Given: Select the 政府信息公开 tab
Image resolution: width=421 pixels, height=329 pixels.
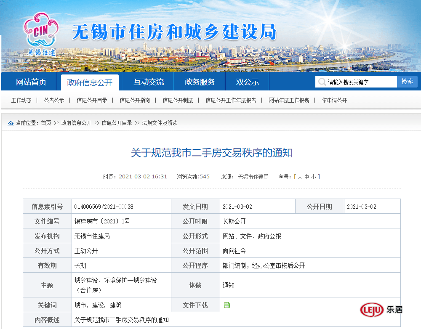Looking at the screenshot, I should 90,82.
